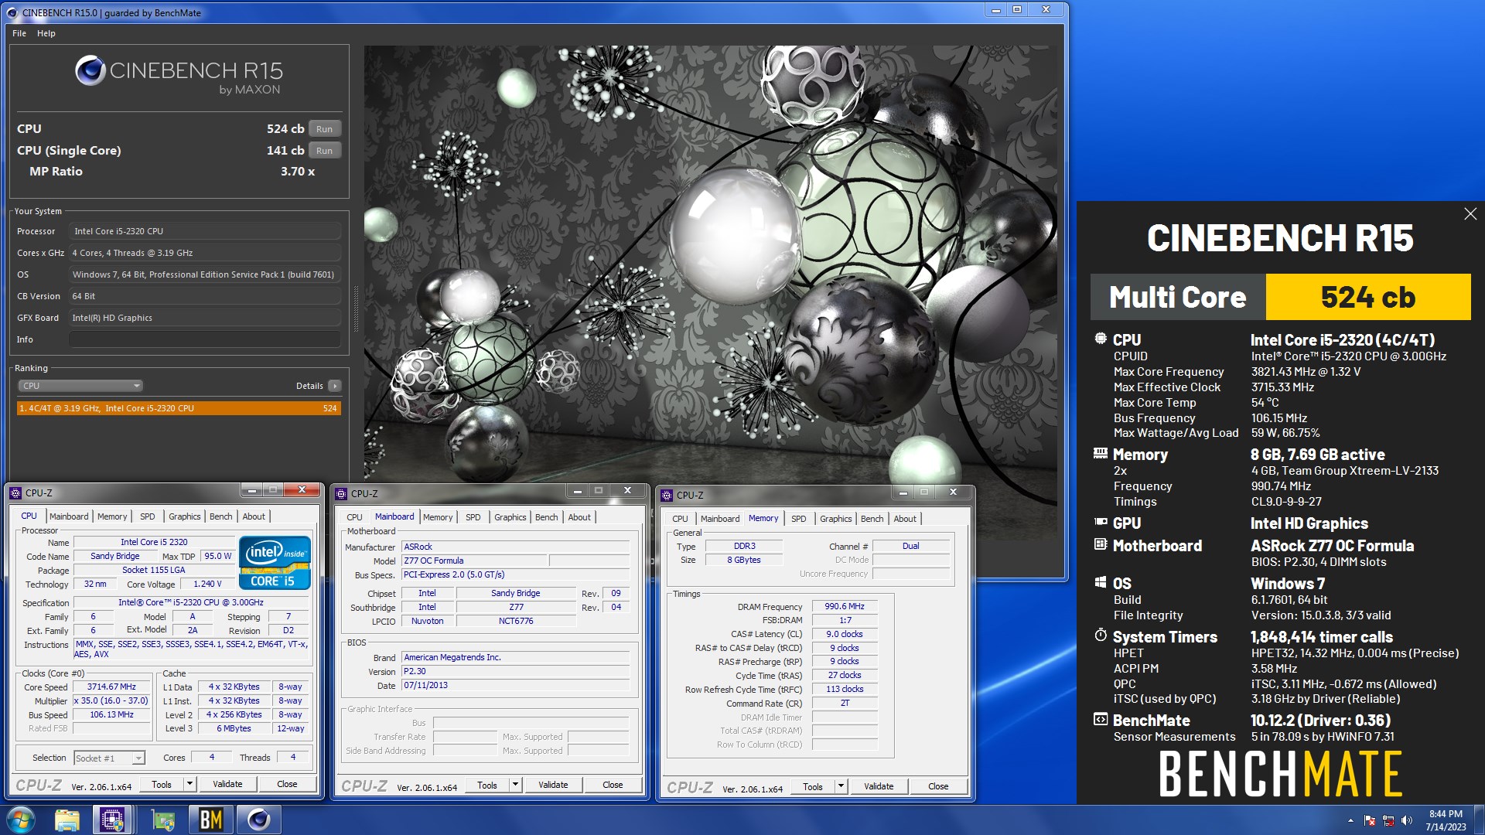The image size is (1485, 835).
Task: Click the 524 cb Multi Core score
Action: point(1367,297)
